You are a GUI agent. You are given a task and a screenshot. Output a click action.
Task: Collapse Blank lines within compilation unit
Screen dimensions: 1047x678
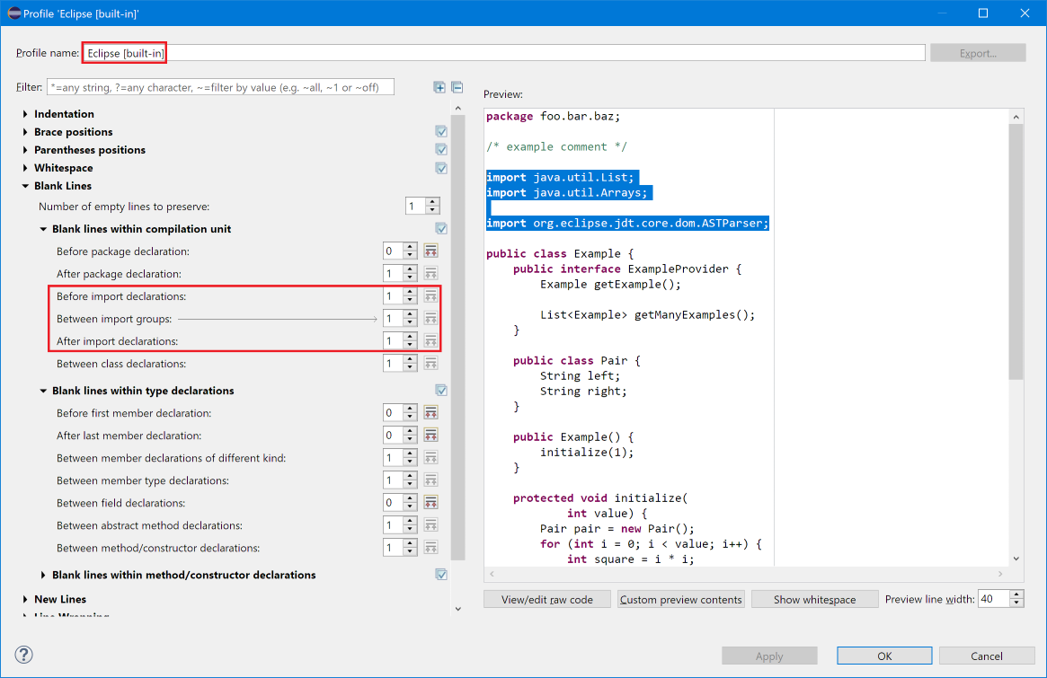point(43,229)
